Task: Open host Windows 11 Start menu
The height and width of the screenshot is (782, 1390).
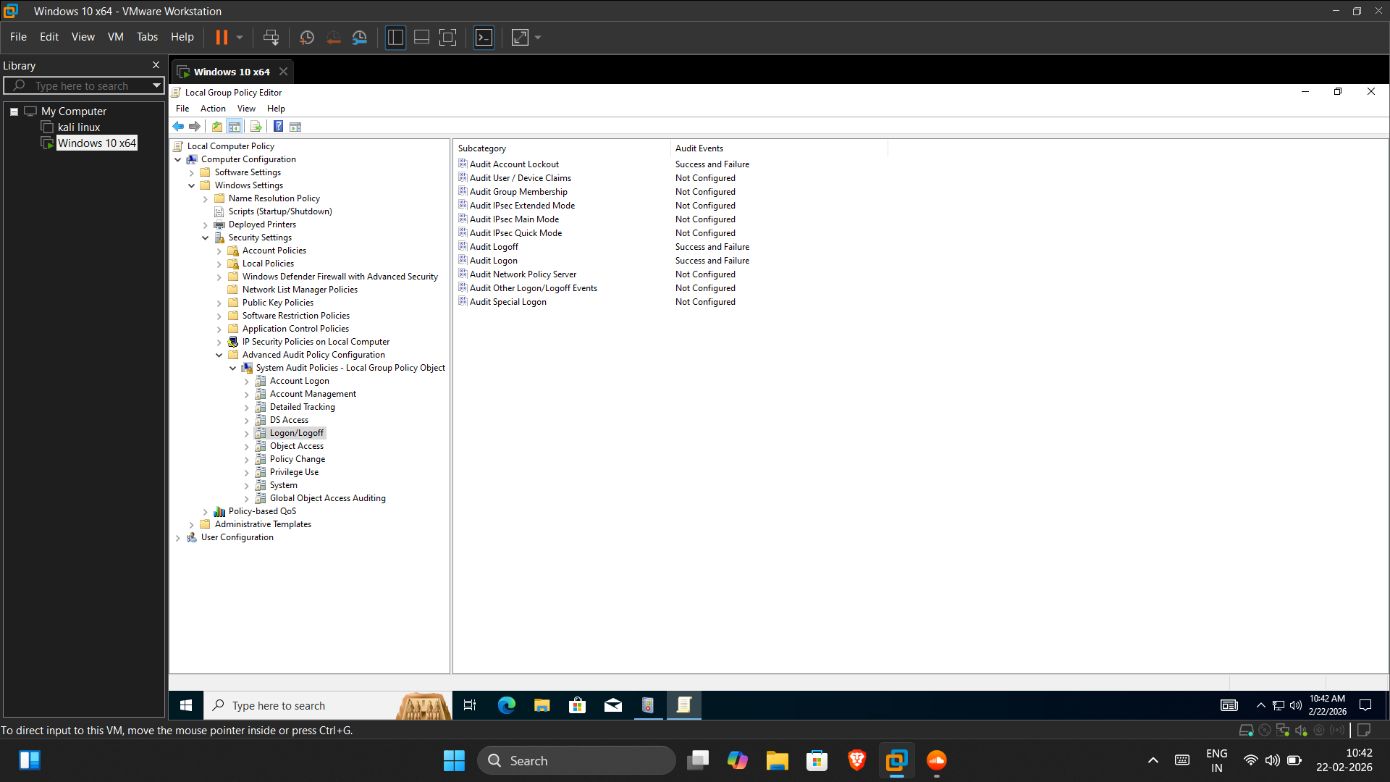Action: (x=454, y=760)
